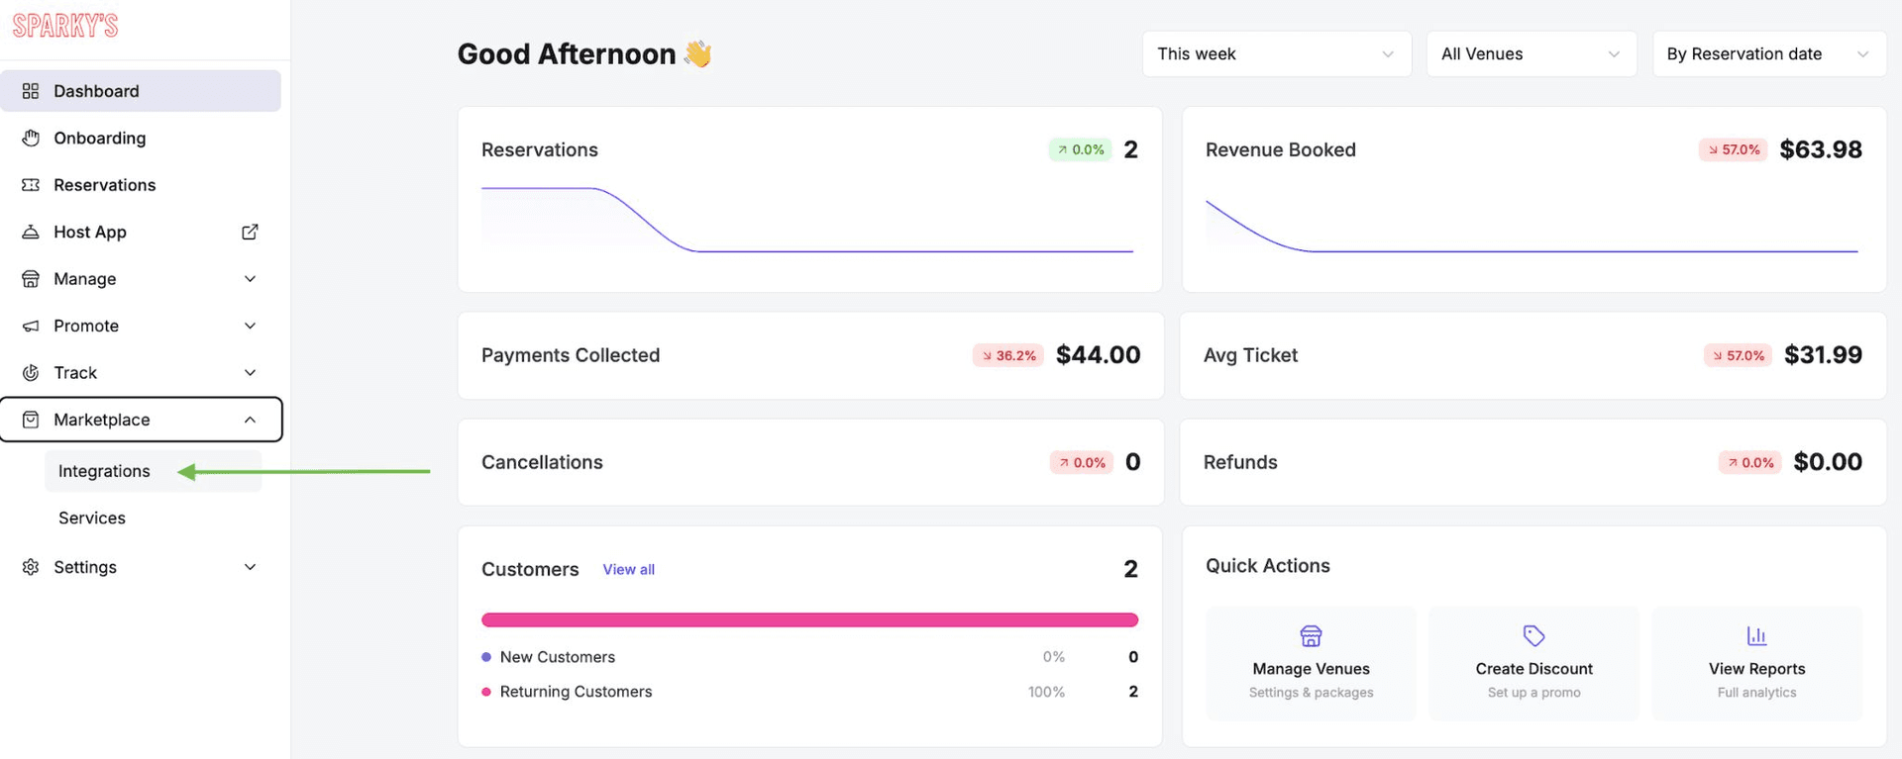Click the Reservations ticket icon
The height and width of the screenshot is (759, 1902).
tap(31, 185)
